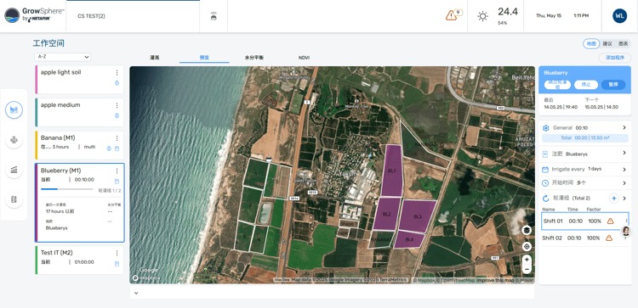
Task: Open the WL user avatar menu
Action: (x=619, y=16)
